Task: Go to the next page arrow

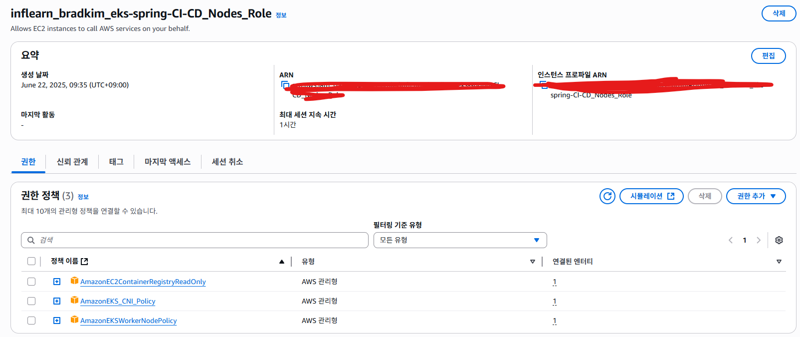Action: pyautogui.click(x=759, y=240)
